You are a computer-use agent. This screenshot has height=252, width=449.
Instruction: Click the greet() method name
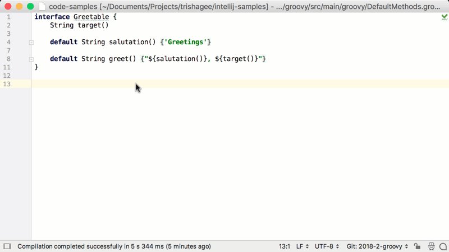[x=122, y=59]
